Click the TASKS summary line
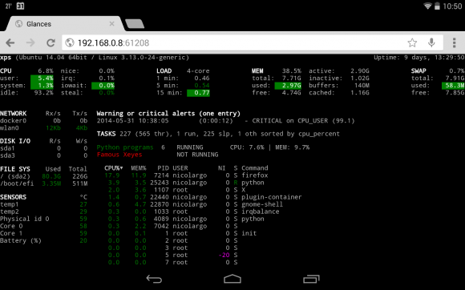465x290 pixels. coord(218,134)
